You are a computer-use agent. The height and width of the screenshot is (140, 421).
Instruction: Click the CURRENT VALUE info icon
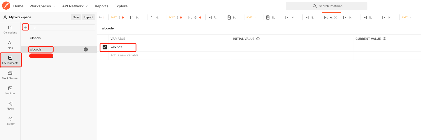[x=385, y=39]
